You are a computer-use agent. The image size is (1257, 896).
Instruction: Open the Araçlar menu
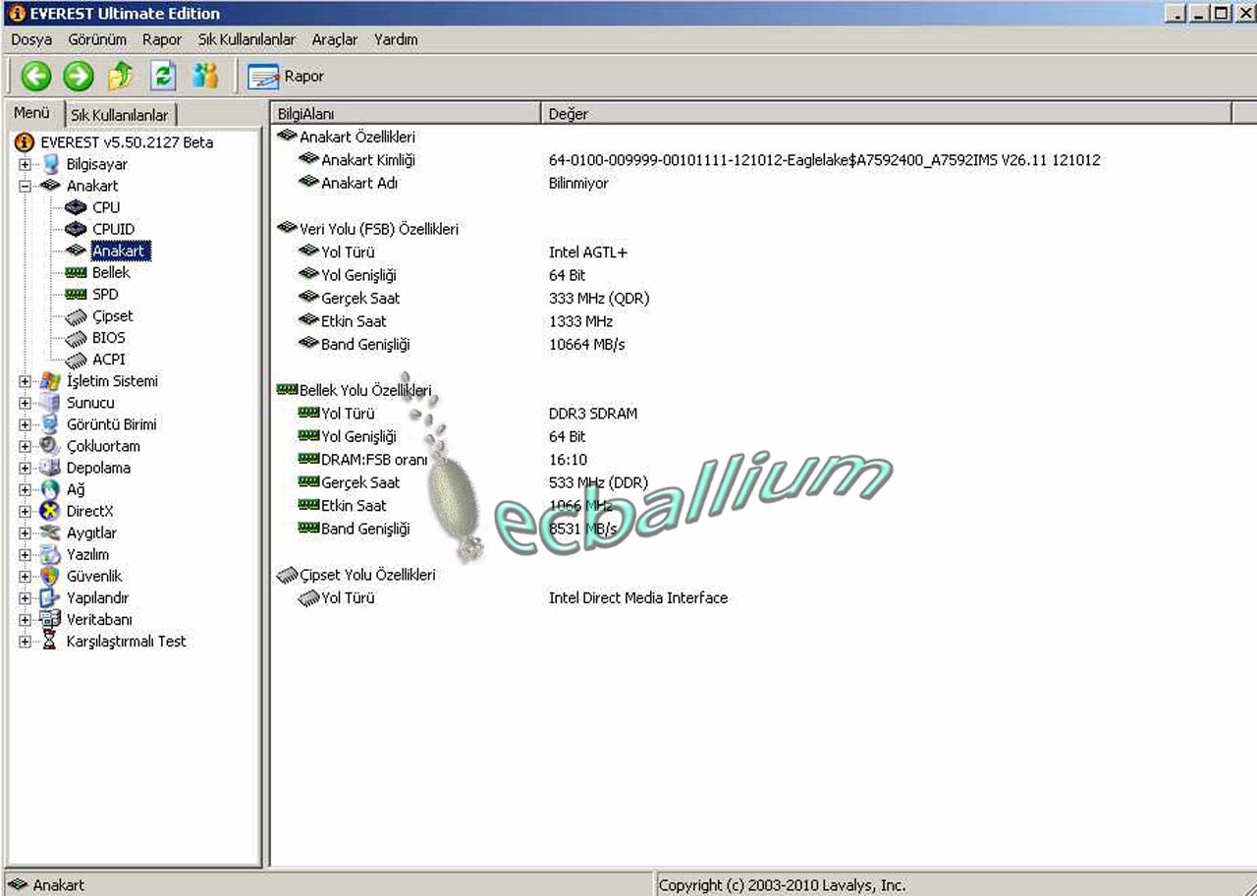(x=335, y=39)
